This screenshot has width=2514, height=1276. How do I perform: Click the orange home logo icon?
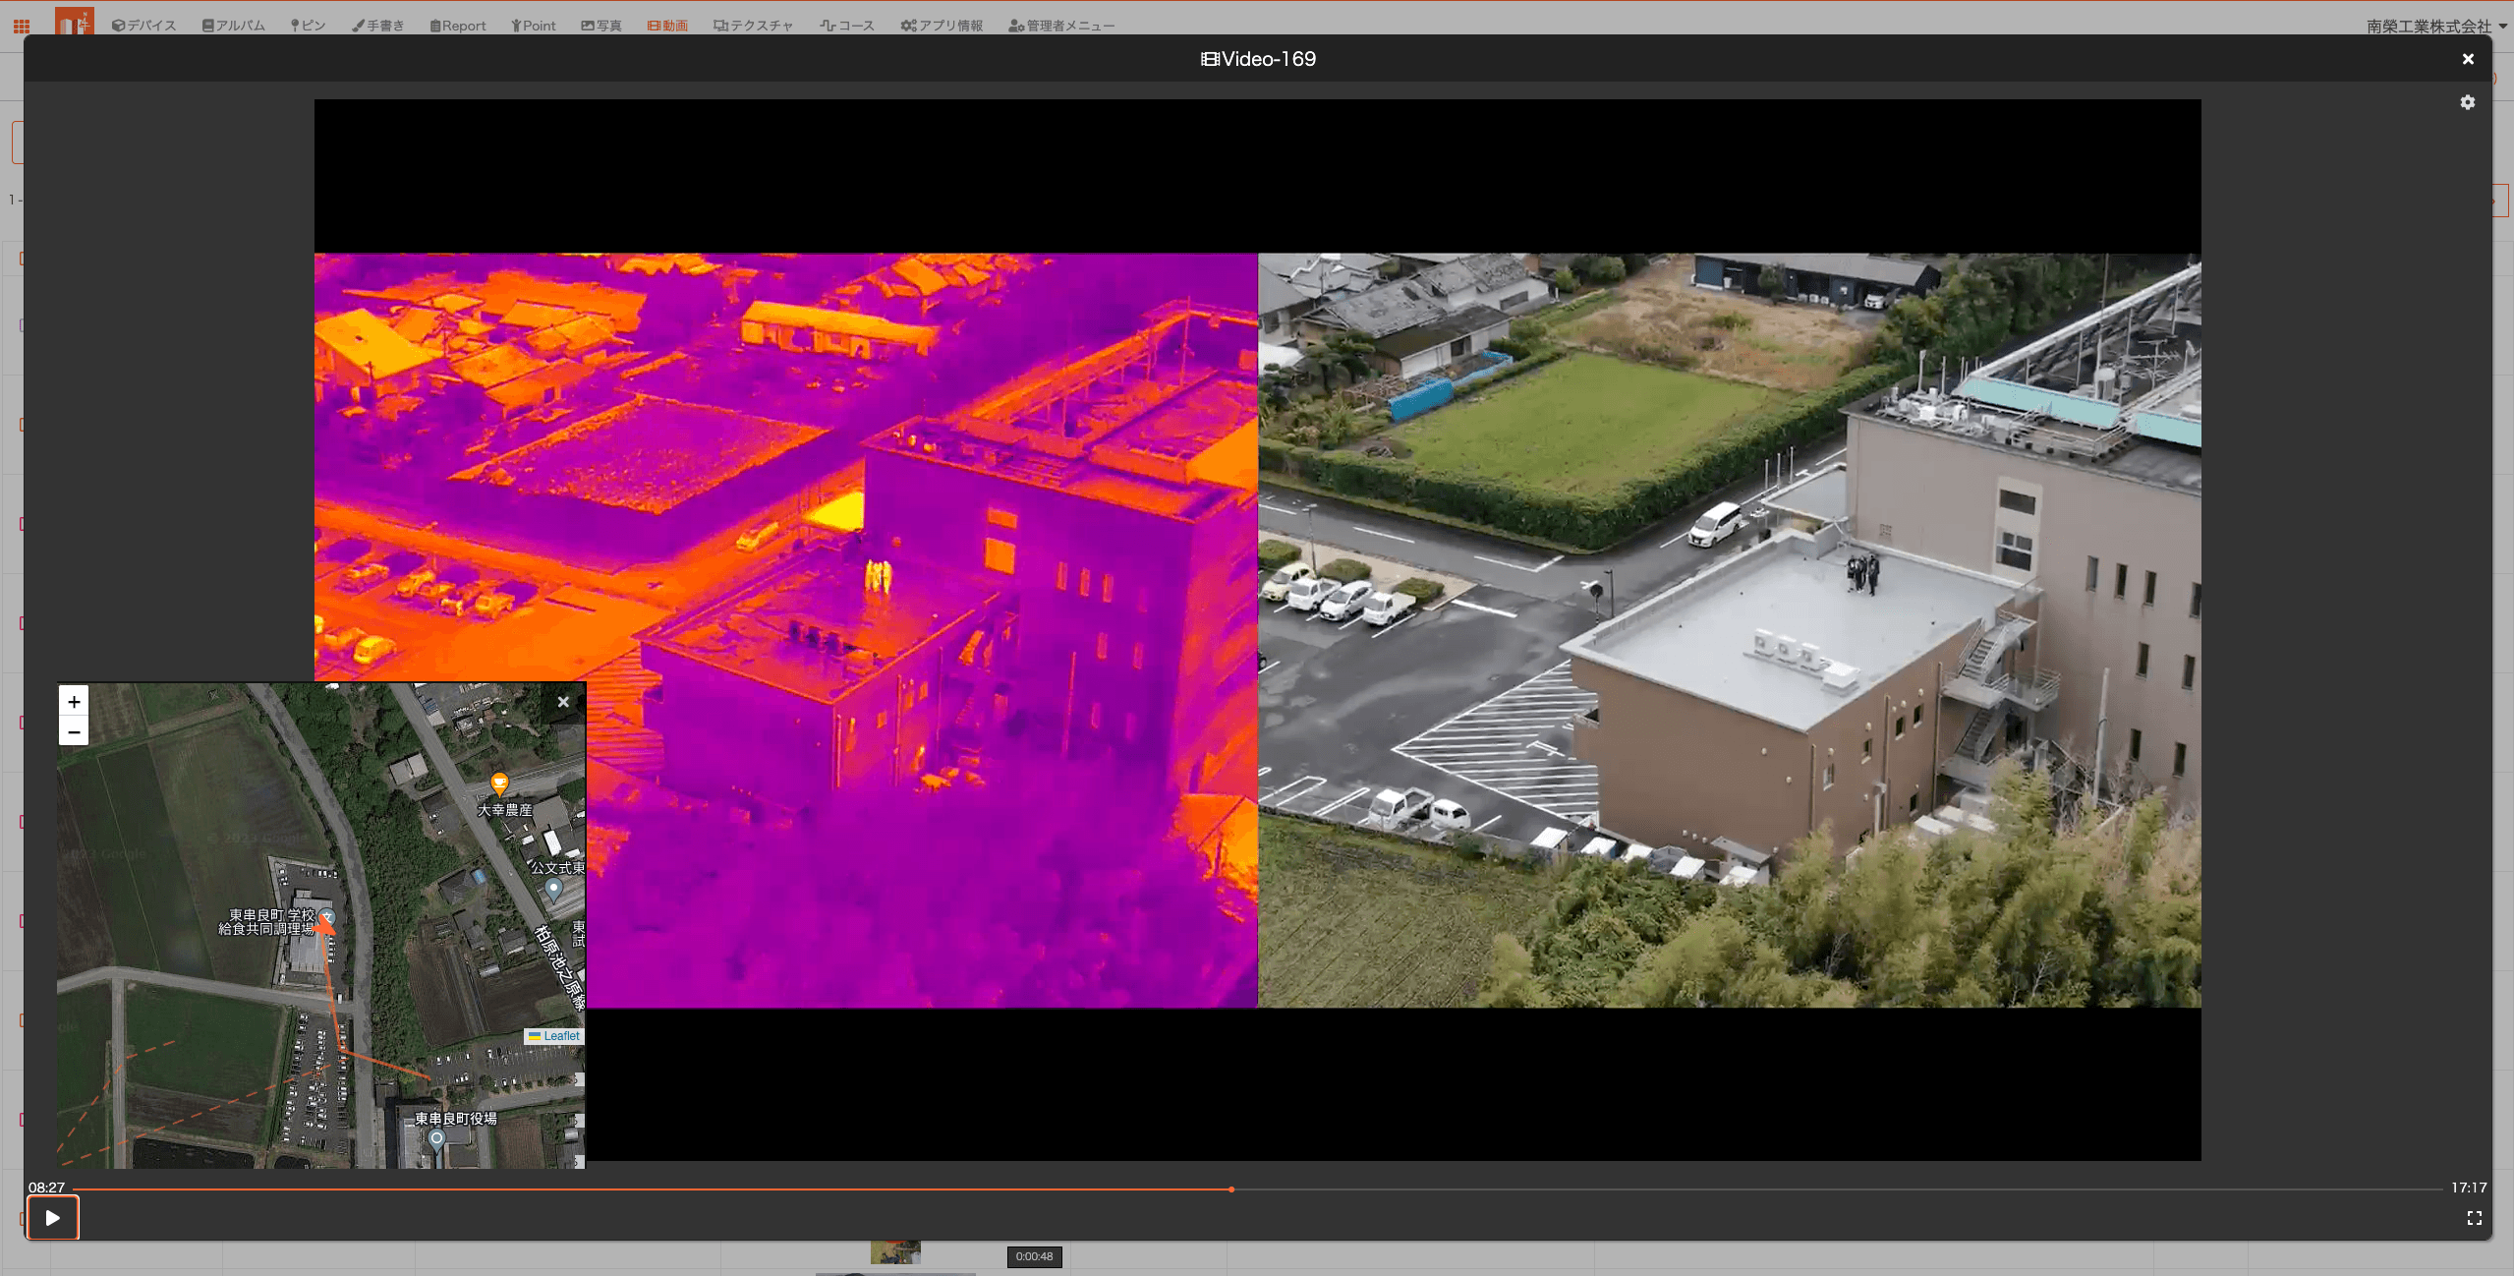click(x=74, y=22)
